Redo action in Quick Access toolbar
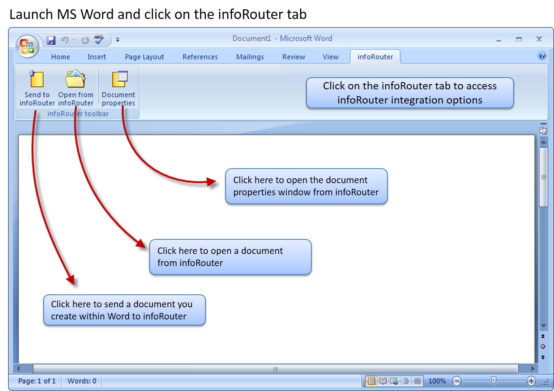 point(85,40)
